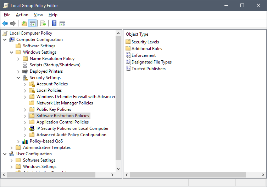The height and width of the screenshot is (187, 267).
Task: Expand the Account Policies node
Action: (25, 84)
